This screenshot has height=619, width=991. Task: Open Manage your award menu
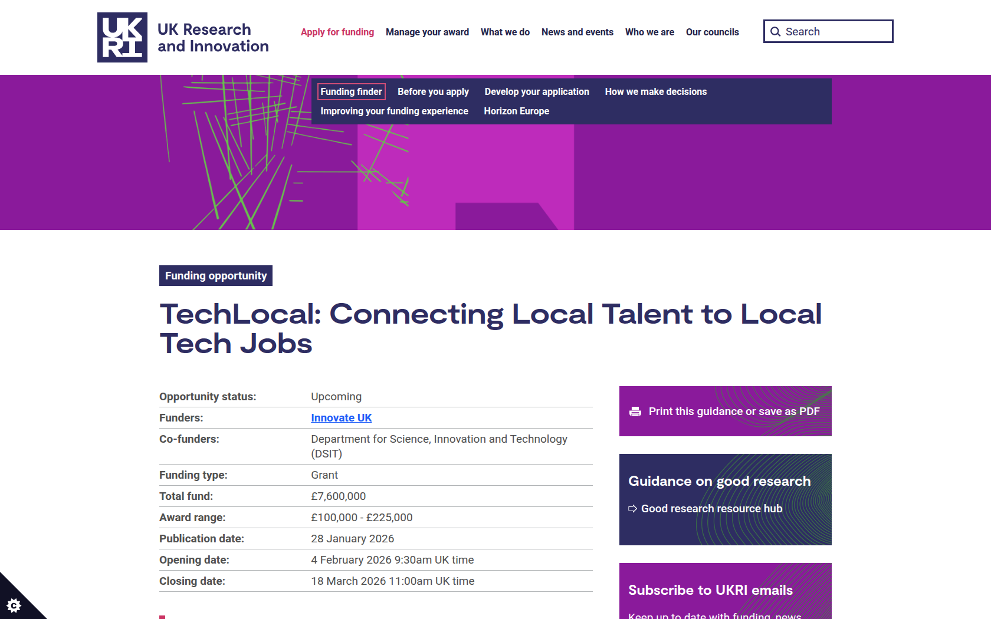click(427, 32)
